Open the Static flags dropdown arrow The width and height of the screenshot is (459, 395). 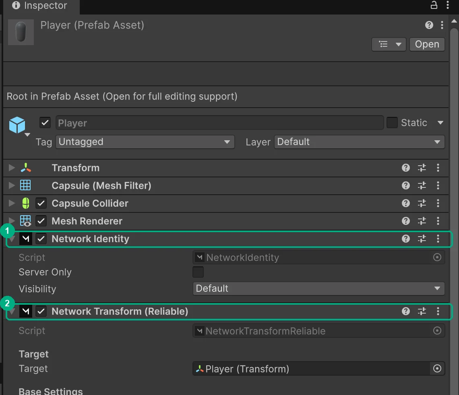[x=440, y=123]
